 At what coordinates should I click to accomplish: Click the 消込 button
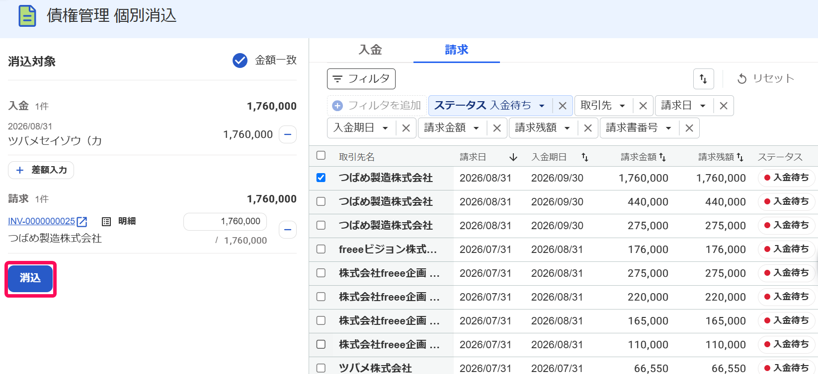pos(30,278)
